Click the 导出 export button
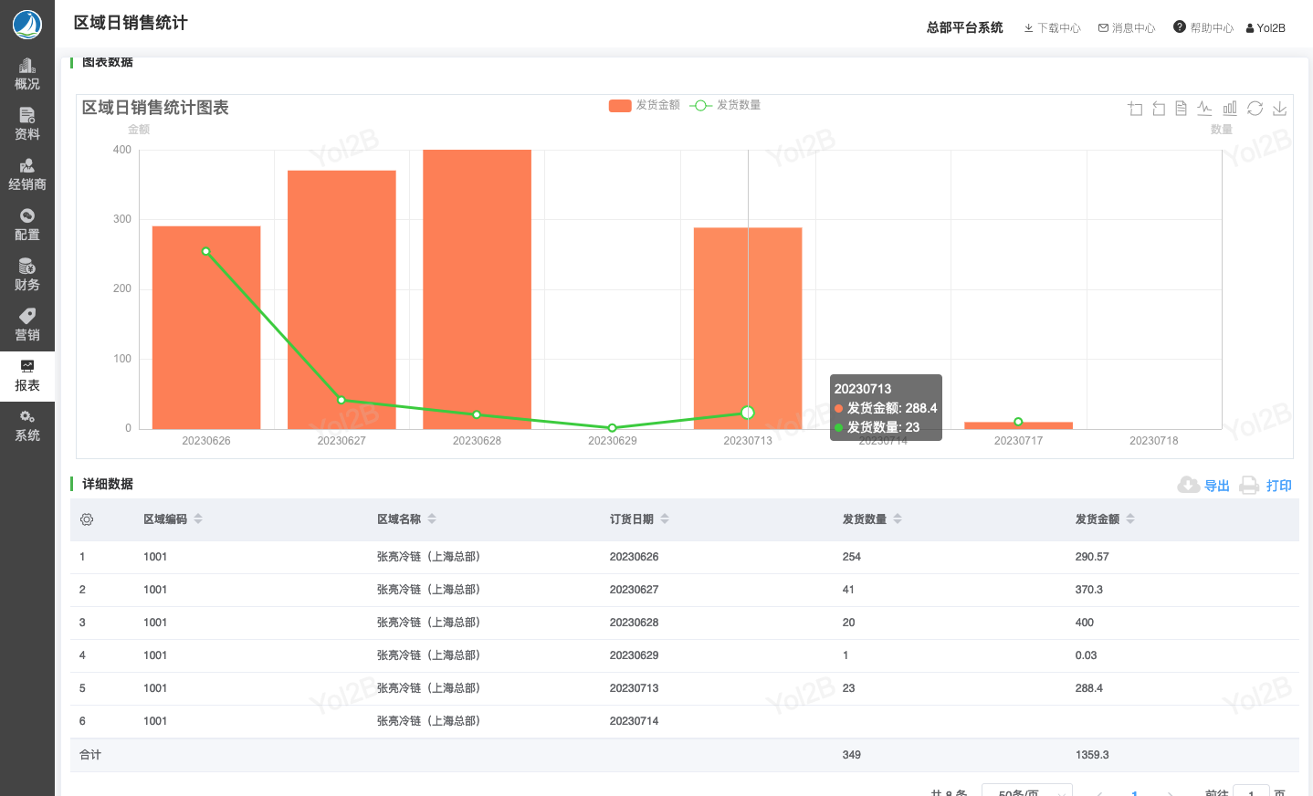Screen dimensions: 1313x796 1204,486
